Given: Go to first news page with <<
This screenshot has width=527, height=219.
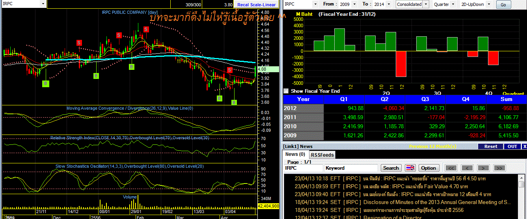Looking at the screenshot, I should [x=451, y=168].
